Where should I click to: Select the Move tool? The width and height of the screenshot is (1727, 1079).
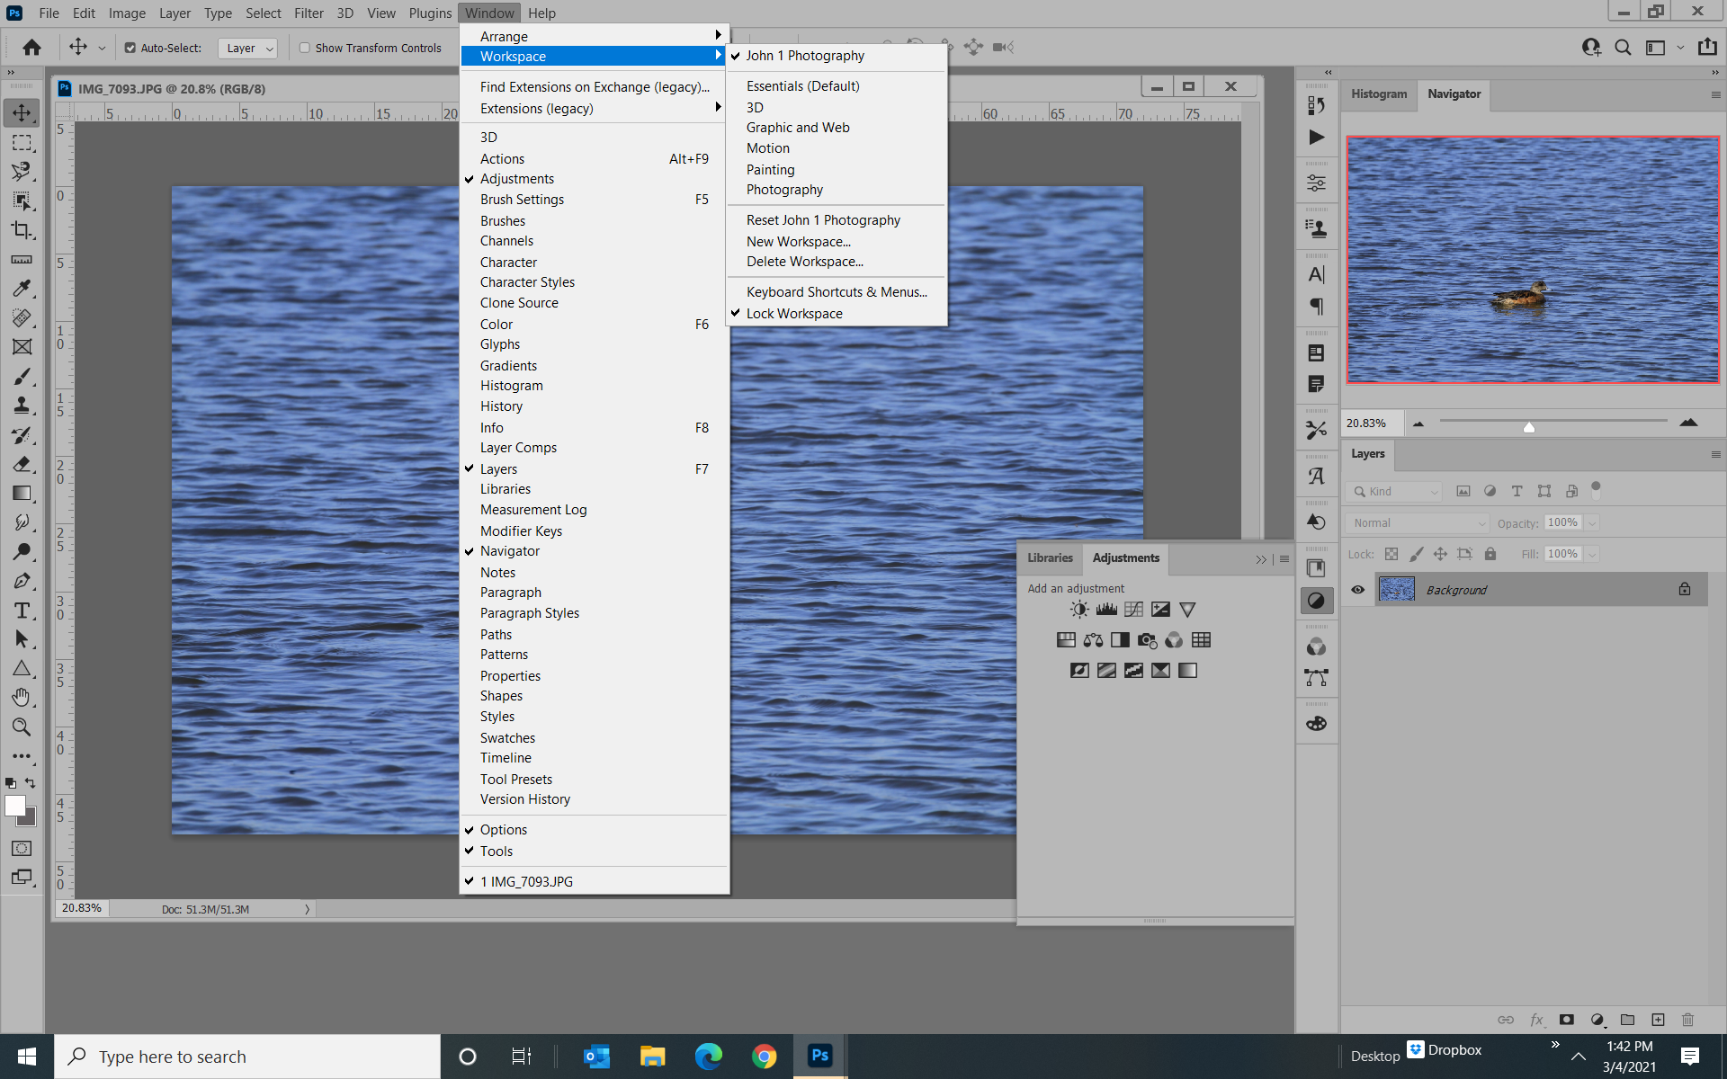tap(22, 111)
